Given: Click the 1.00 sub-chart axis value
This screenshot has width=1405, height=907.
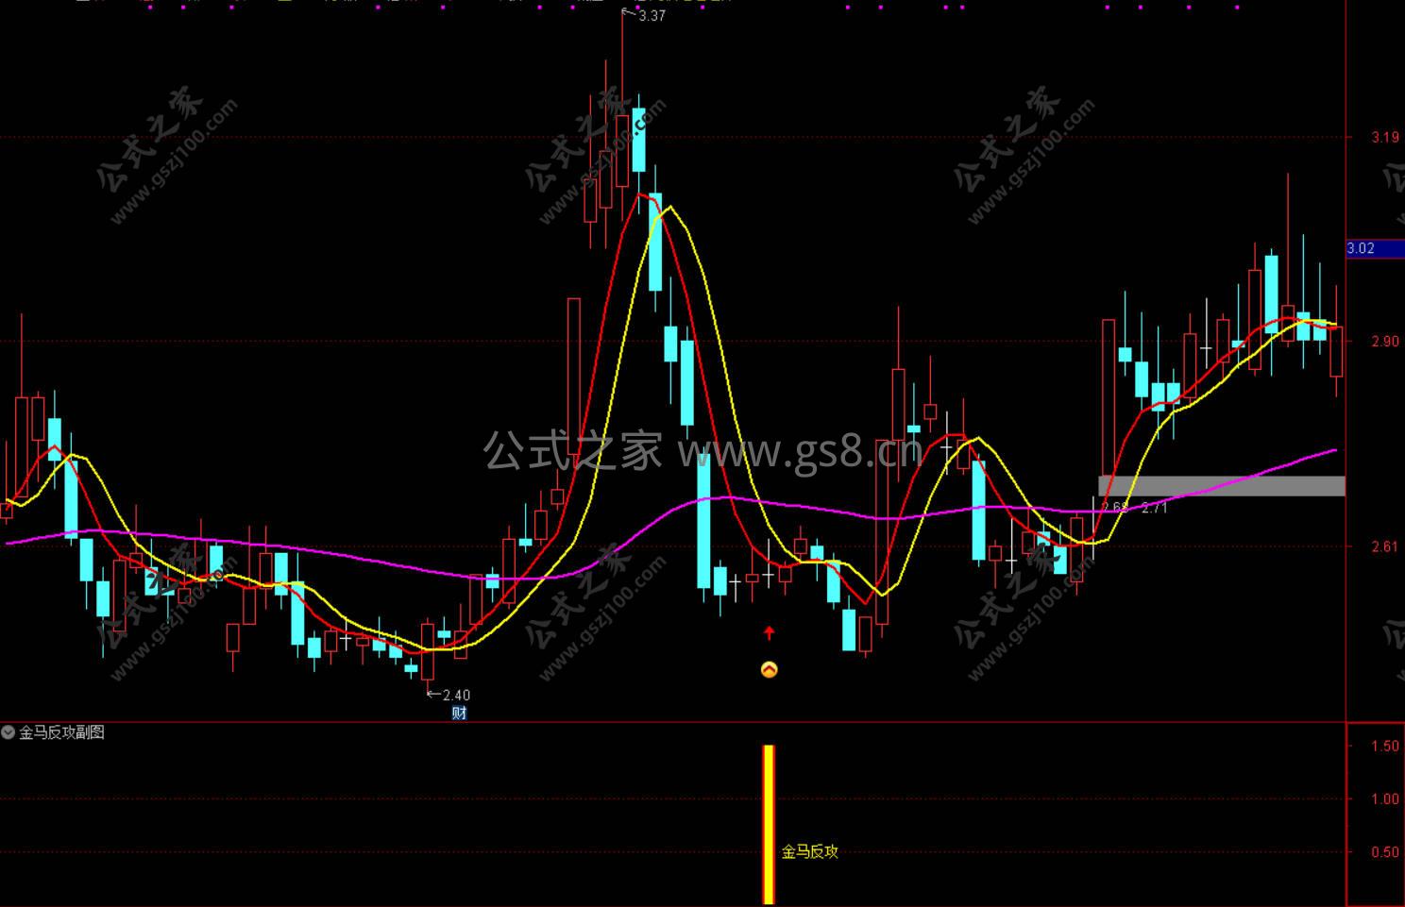Looking at the screenshot, I should [x=1385, y=798].
